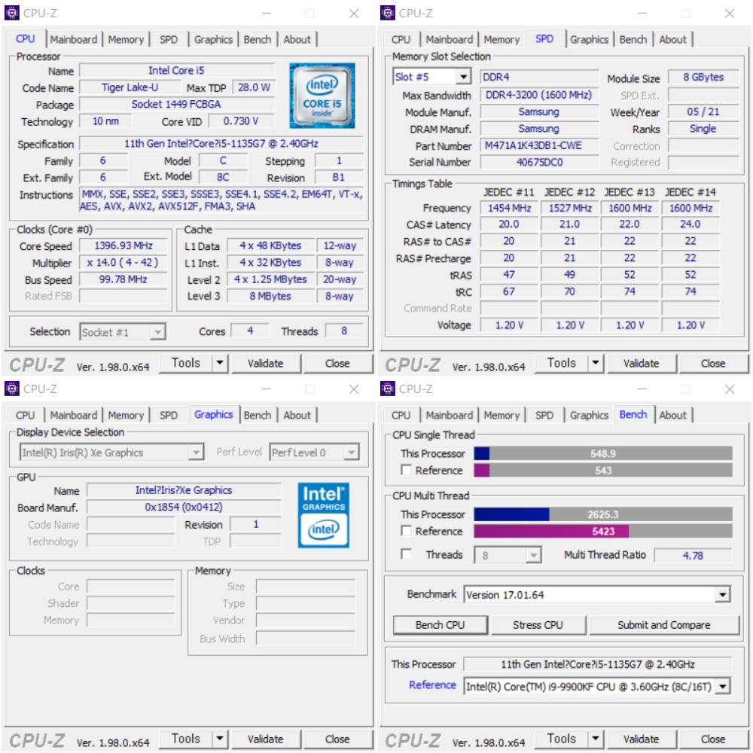Open the Memory tab in the Bench window
This screenshot has height=753, width=753.
[x=501, y=415]
